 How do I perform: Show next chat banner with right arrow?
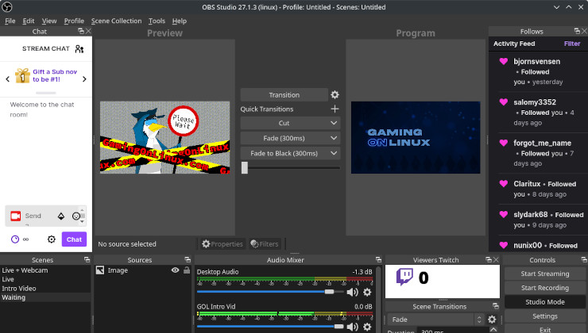pyautogui.click(x=84, y=79)
